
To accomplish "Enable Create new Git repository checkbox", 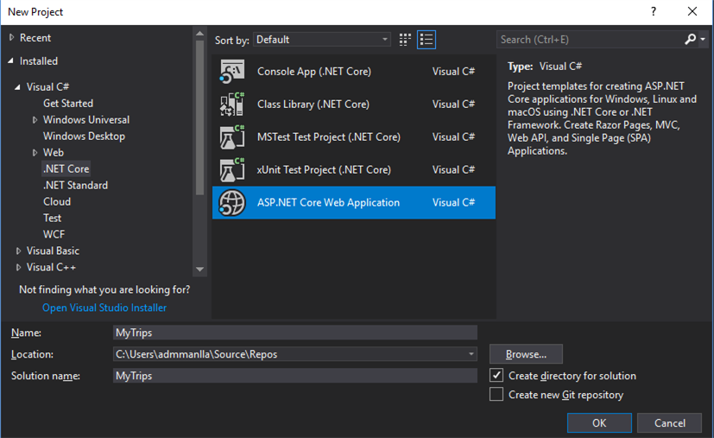I will pos(496,394).
